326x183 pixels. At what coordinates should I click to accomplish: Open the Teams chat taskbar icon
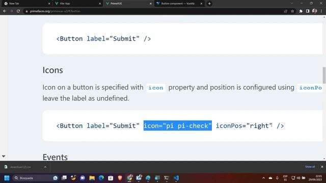[83, 178]
